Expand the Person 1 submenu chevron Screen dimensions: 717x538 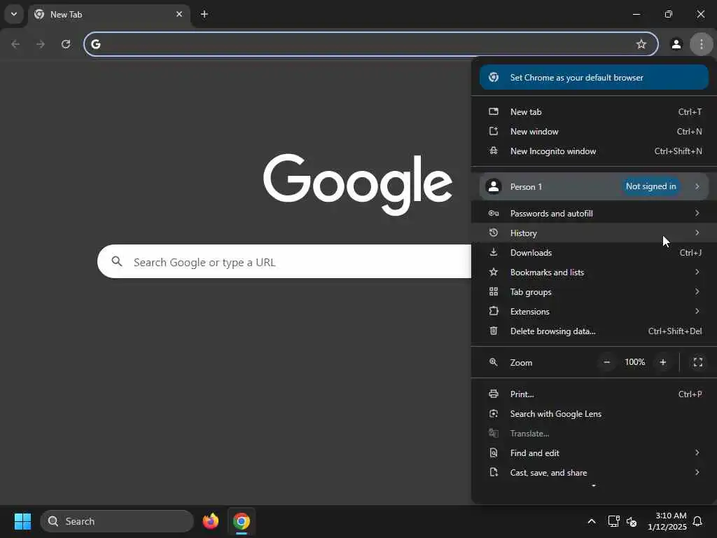click(697, 186)
